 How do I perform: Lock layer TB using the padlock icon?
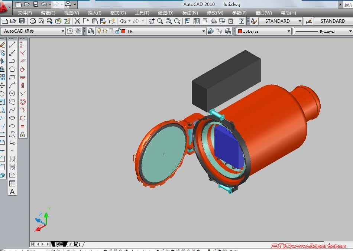118,31
